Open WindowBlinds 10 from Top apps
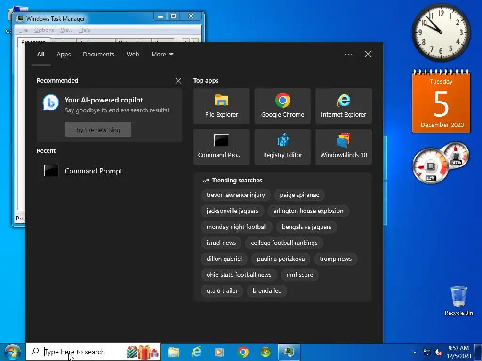 click(343, 147)
